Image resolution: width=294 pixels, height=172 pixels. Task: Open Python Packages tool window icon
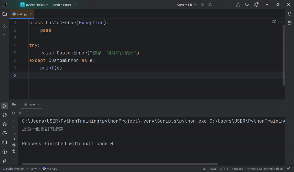click(x=5, y=115)
